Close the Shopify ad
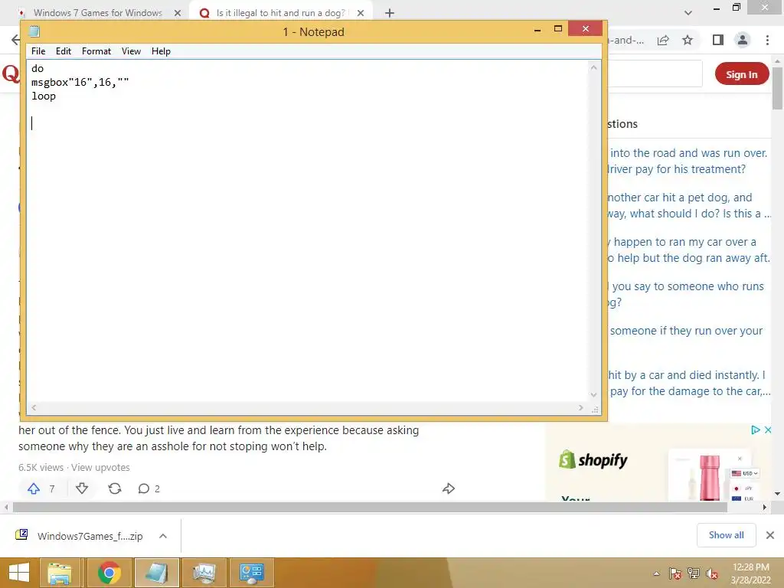Image resolution: width=784 pixels, height=588 pixels. [768, 430]
